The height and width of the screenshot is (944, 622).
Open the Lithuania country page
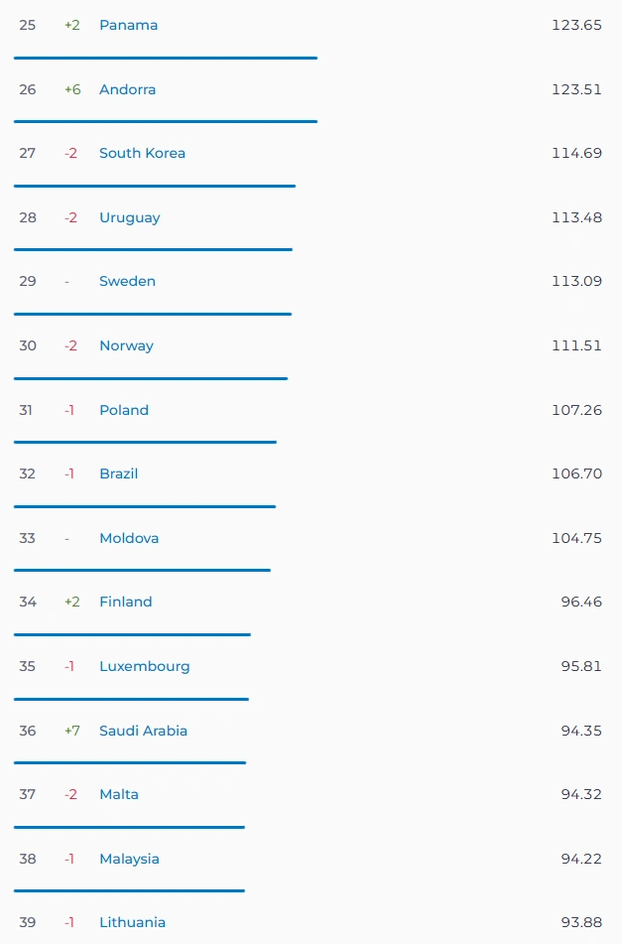(x=132, y=922)
